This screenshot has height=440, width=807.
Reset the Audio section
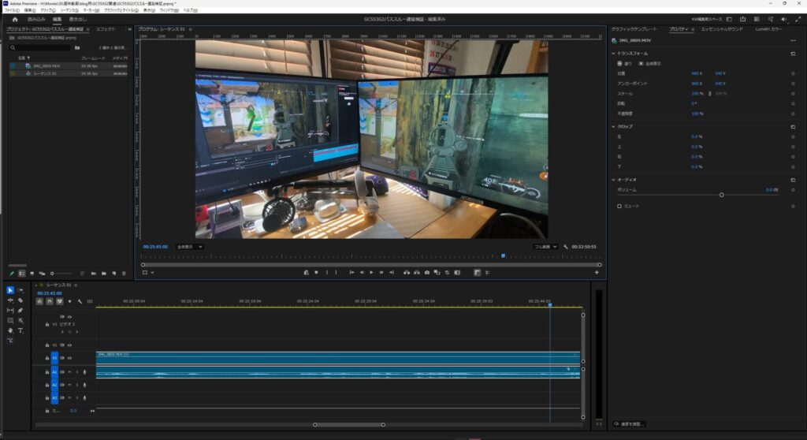coord(793,180)
